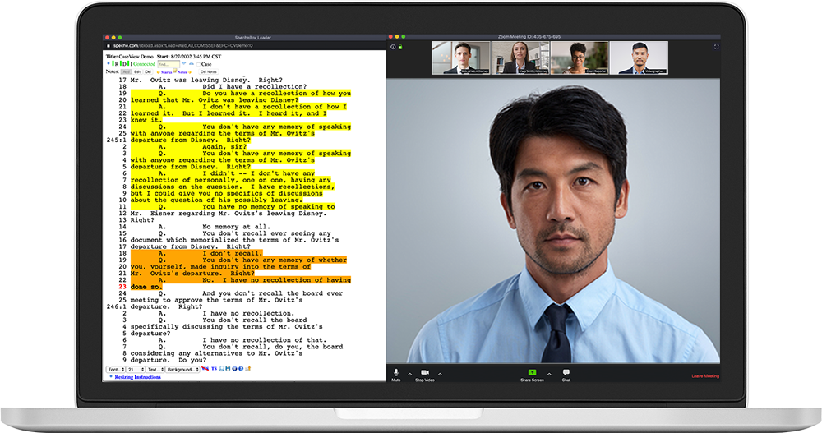Open the Font dropdown
The width and height of the screenshot is (822, 433).
pyautogui.click(x=115, y=370)
